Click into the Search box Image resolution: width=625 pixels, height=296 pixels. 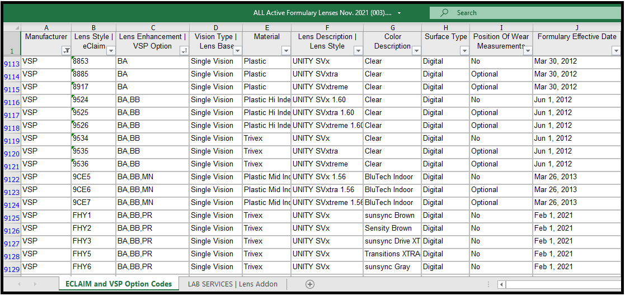[524, 13]
